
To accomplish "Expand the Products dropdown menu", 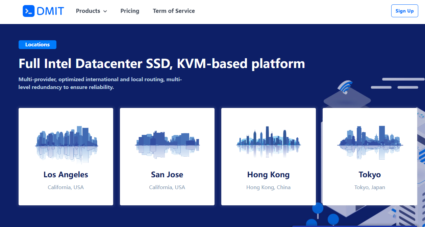I will 91,11.
